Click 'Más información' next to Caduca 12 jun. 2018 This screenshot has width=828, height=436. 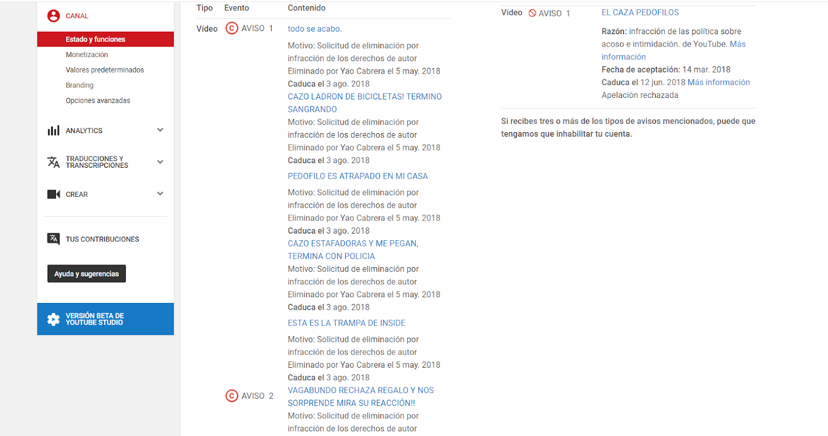tap(719, 82)
